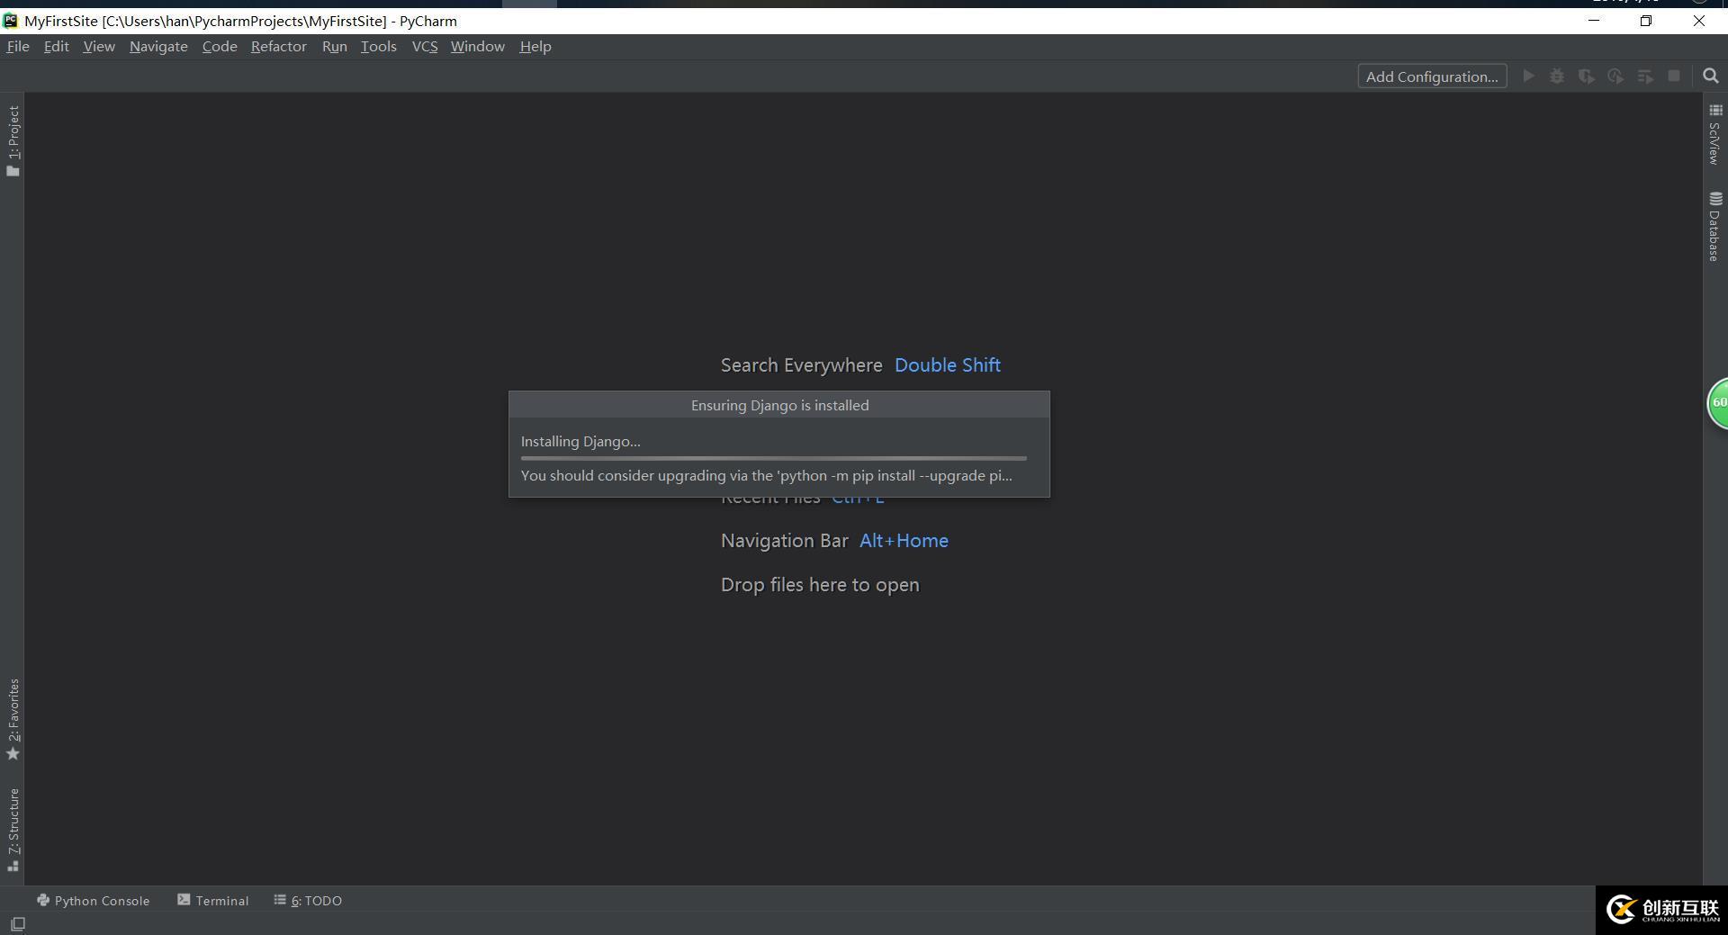Click the PyCharm title bar icon

click(10, 21)
